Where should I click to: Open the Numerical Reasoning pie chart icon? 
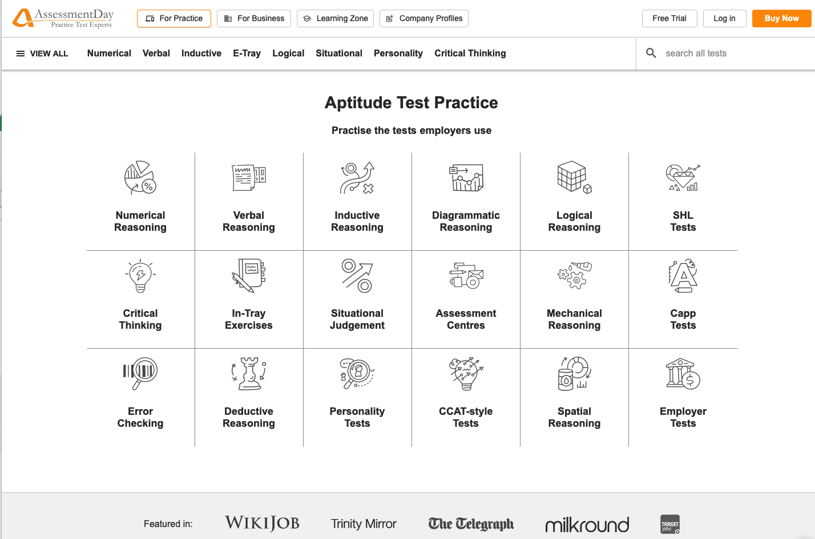(x=140, y=177)
